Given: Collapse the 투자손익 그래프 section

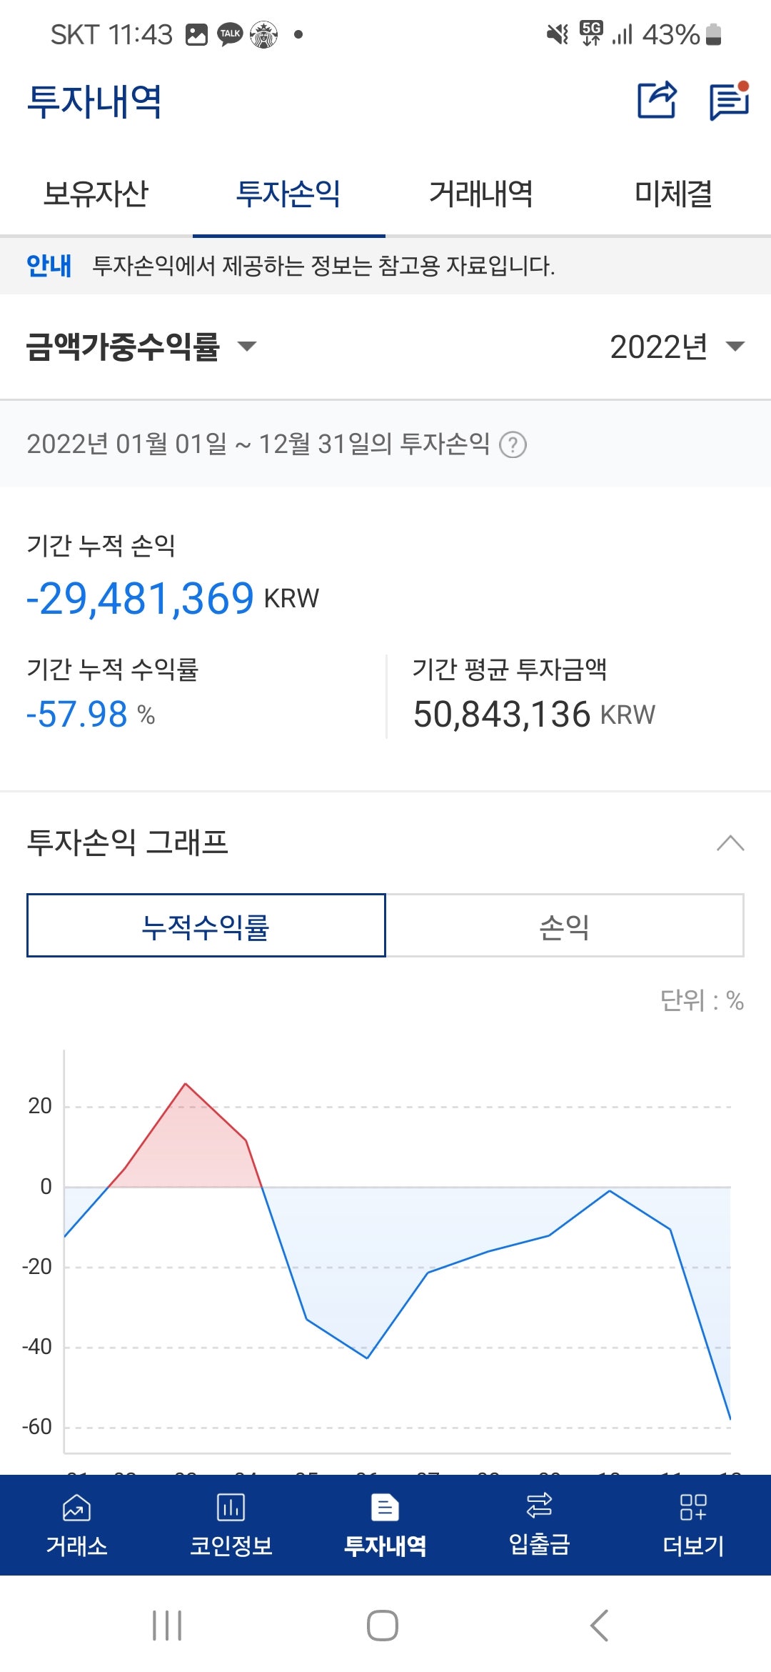Looking at the screenshot, I should (730, 843).
